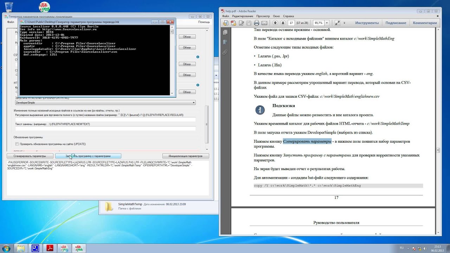Viewport: 450px width, 253px height.
Task: Open the 'Подписание' pane in Adobe Reader
Action: (396, 23)
